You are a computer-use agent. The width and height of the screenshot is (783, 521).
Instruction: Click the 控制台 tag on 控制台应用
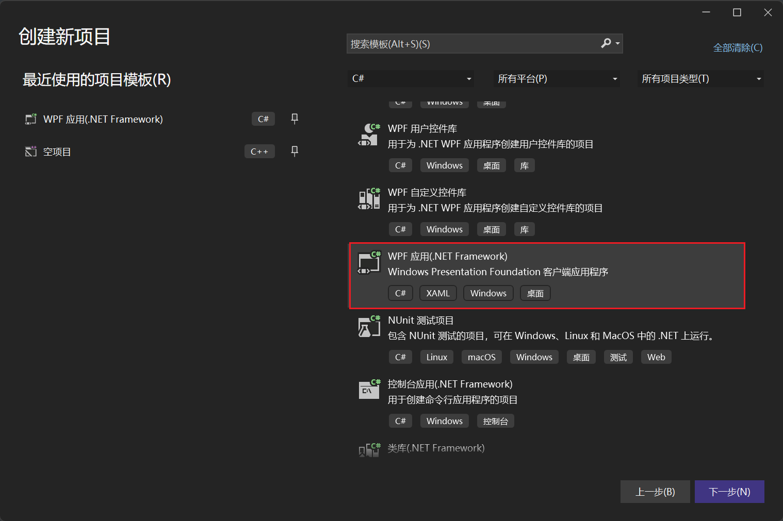point(496,421)
